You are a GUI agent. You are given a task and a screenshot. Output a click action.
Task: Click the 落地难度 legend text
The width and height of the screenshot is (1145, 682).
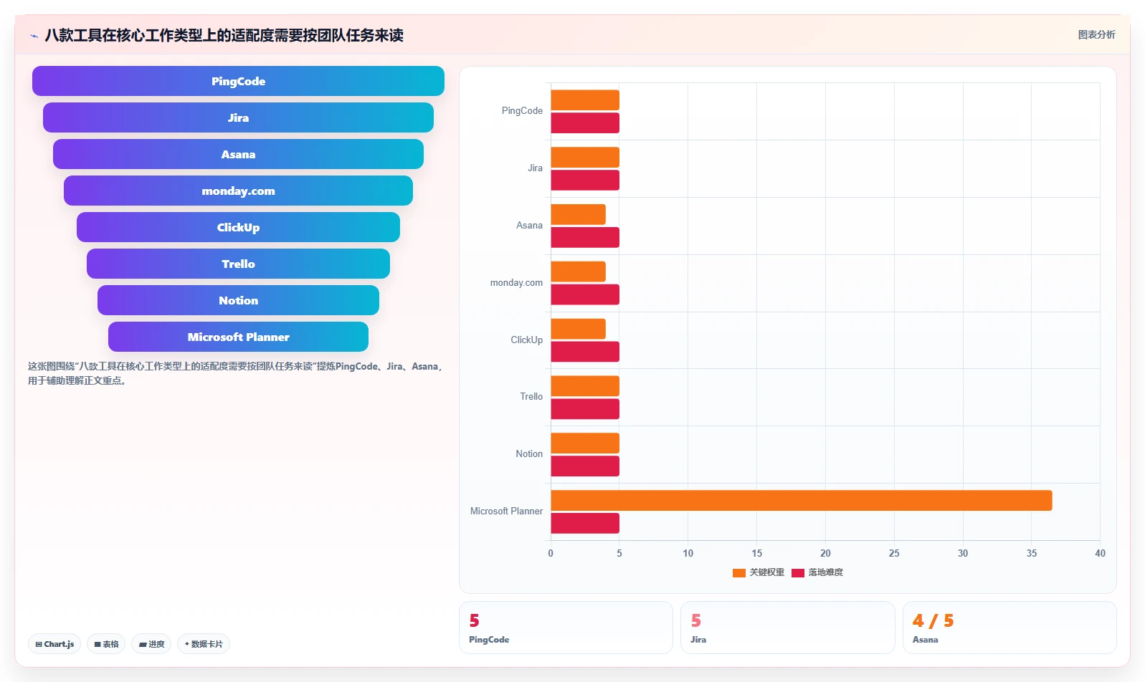826,572
